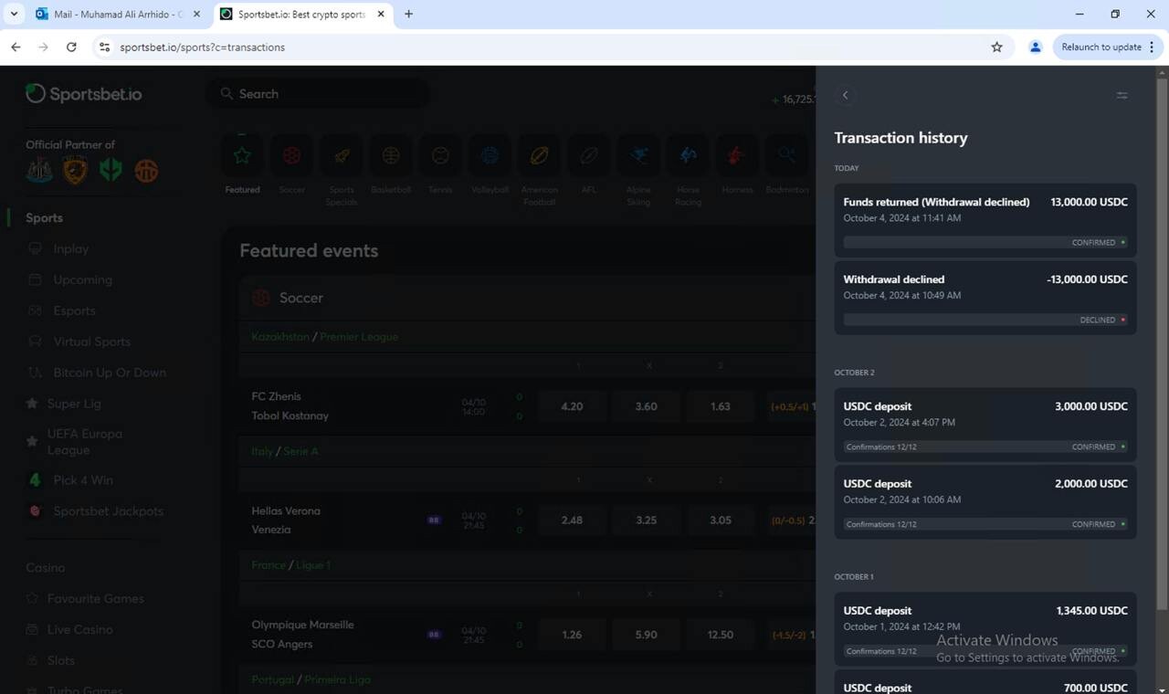Viewport: 1169px width, 694px height.
Task: Switch to the Mail Outlook tab
Action: coord(117,15)
